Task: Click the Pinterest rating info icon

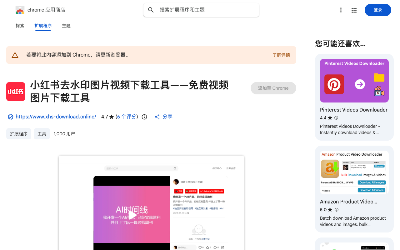Action: tap(336, 118)
